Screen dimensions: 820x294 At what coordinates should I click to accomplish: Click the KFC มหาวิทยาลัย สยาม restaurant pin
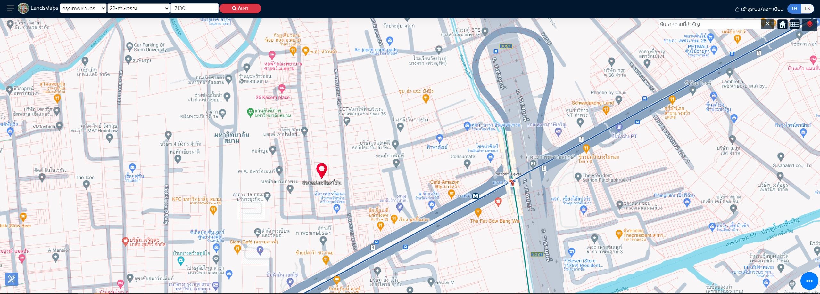click(x=213, y=210)
